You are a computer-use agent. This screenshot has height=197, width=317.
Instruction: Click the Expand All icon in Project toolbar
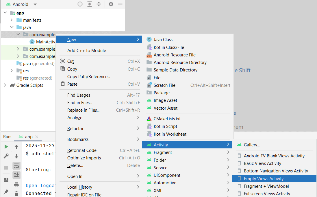point(90,4)
